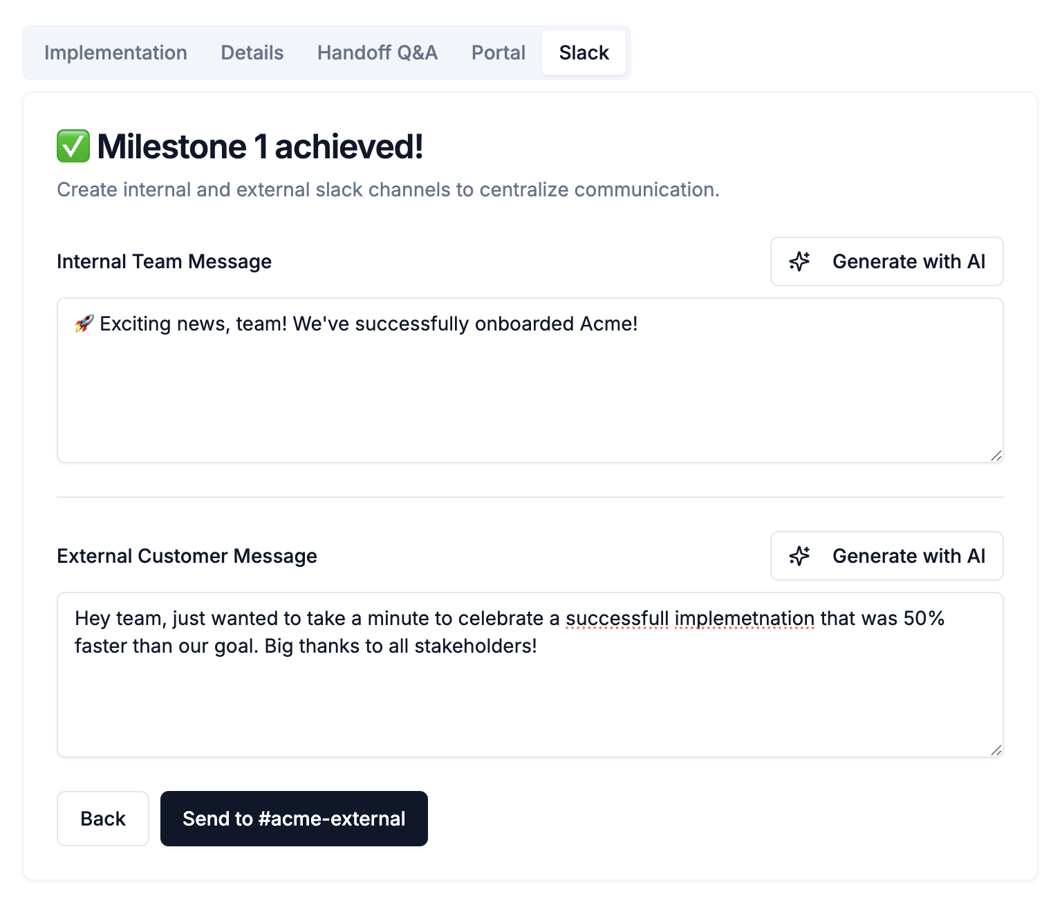The height and width of the screenshot is (903, 1062).
Task: Grab the External Customer Message resize handle
Action: (x=996, y=750)
